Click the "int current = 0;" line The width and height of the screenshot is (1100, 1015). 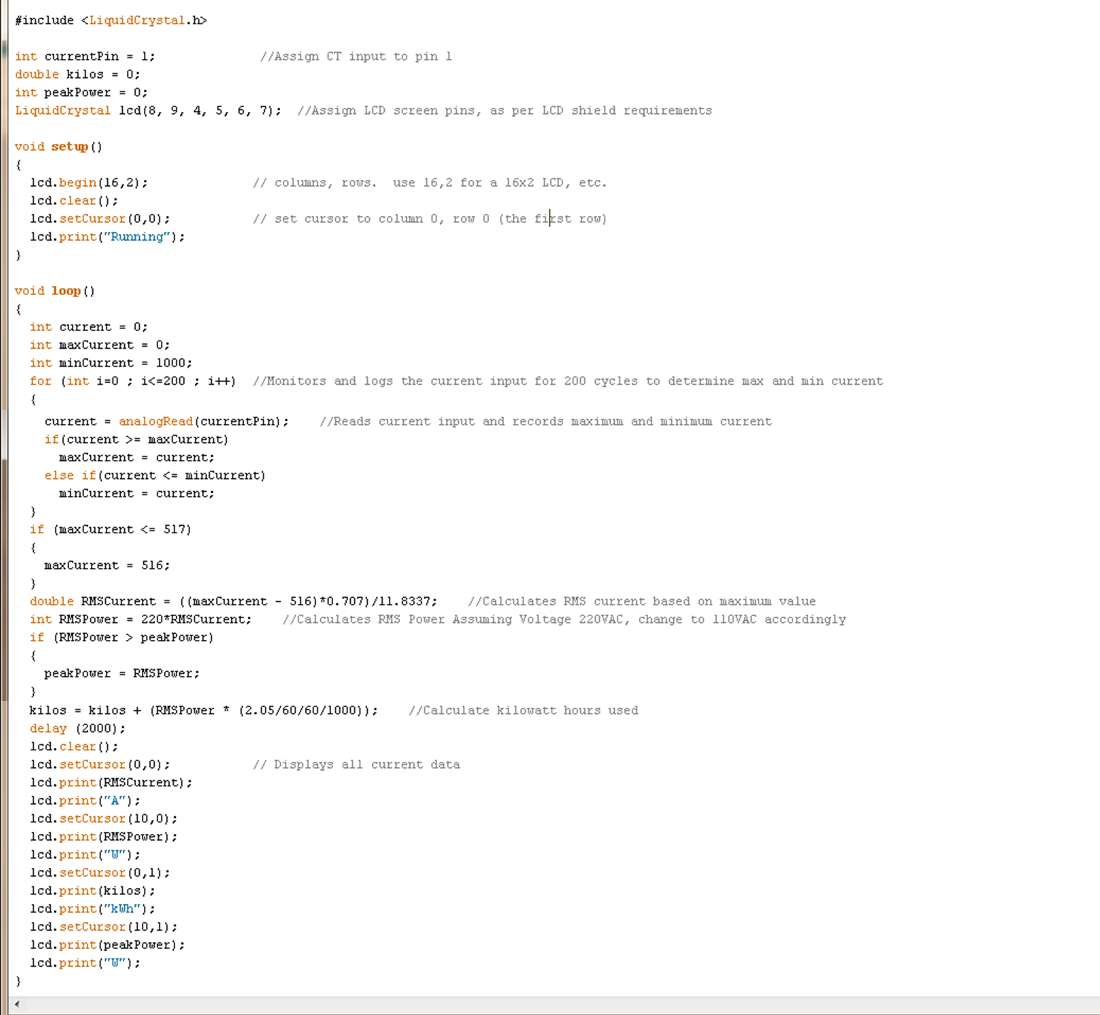[88, 327]
